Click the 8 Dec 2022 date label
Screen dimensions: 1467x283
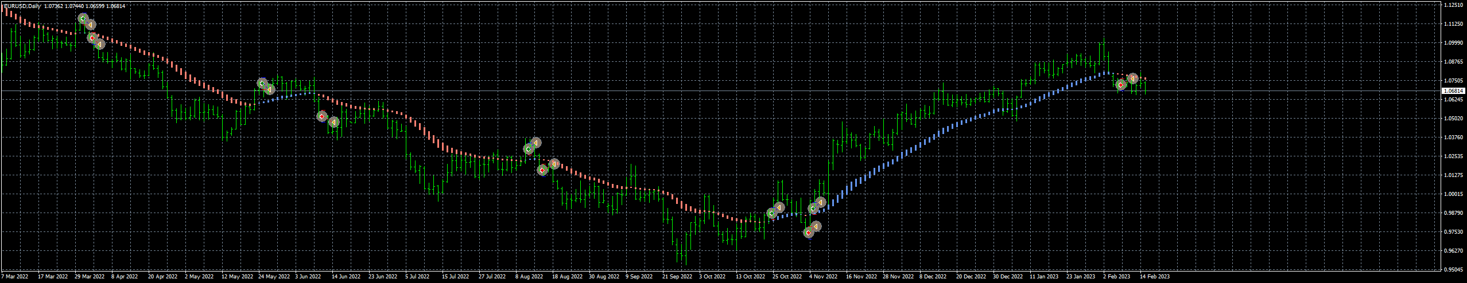pyautogui.click(x=933, y=277)
